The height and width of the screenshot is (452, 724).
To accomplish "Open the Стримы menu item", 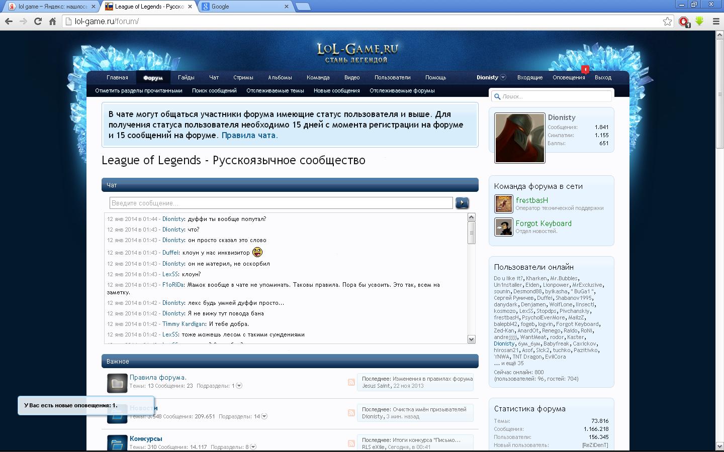I will tap(243, 77).
